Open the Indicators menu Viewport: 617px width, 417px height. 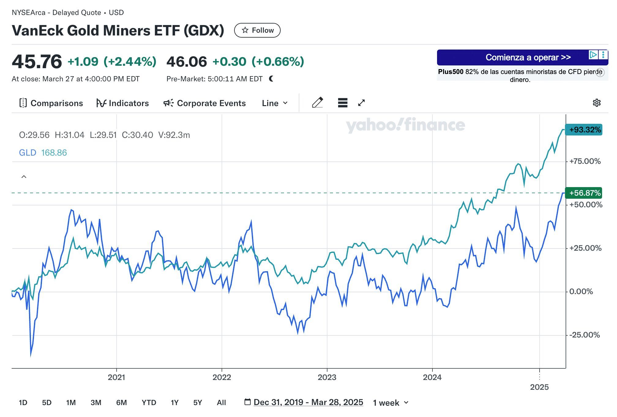pos(122,103)
